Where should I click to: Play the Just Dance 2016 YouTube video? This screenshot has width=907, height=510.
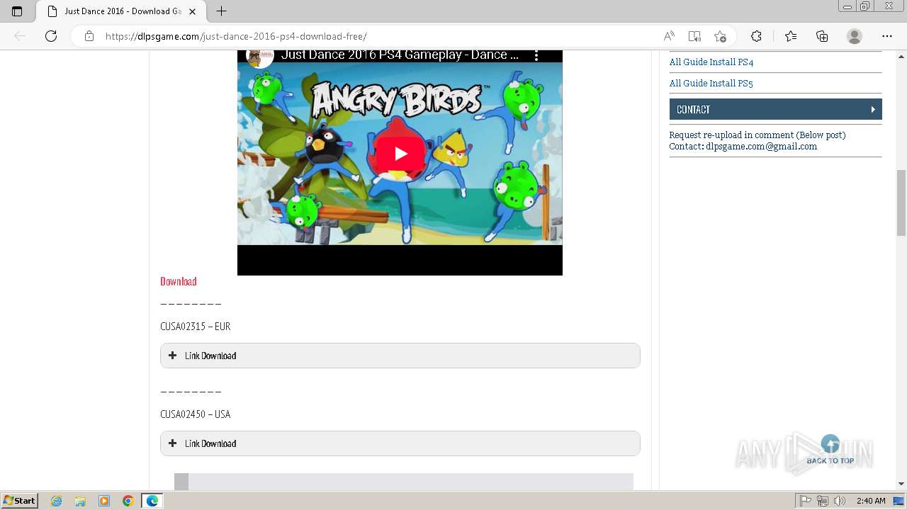(400, 153)
